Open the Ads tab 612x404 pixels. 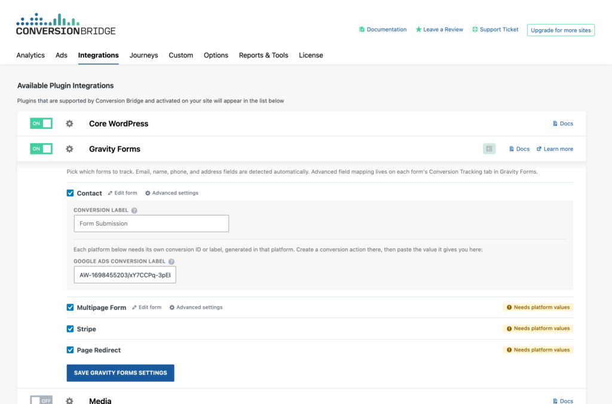click(x=62, y=55)
